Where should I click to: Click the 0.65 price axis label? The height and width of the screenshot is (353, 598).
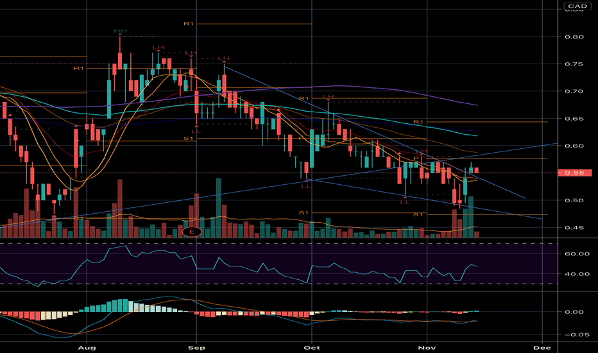574,119
